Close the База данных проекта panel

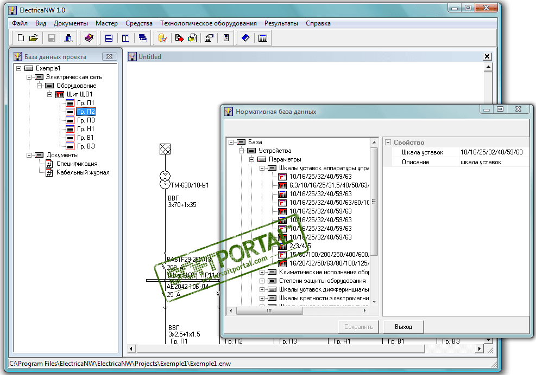click(109, 57)
